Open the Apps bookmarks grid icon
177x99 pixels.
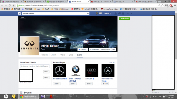(2, 9)
